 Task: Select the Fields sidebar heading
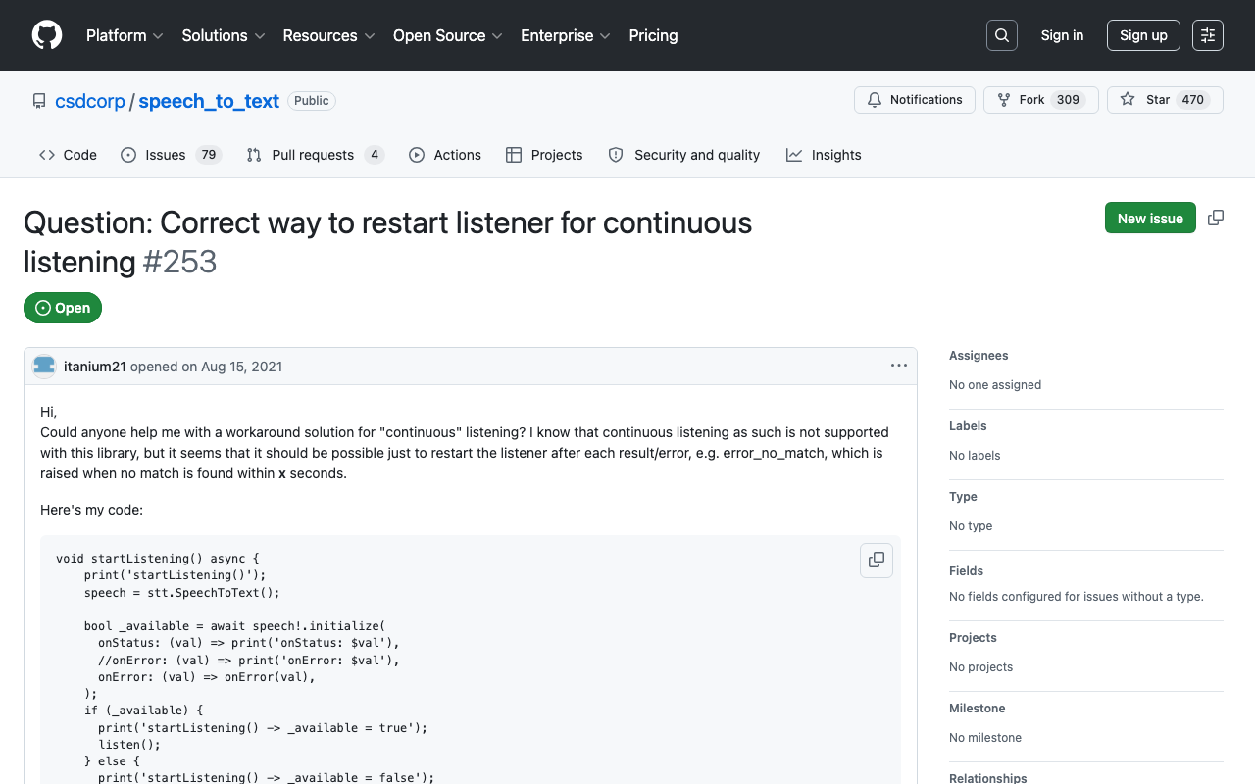pyautogui.click(x=966, y=571)
